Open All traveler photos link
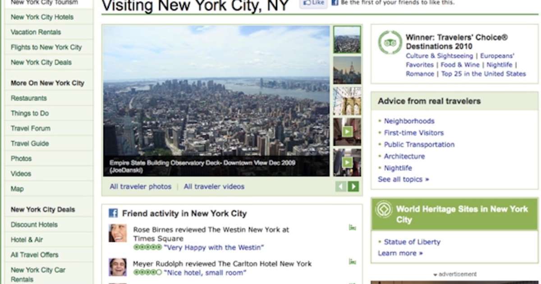The width and height of the screenshot is (541, 284). [x=141, y=186]
